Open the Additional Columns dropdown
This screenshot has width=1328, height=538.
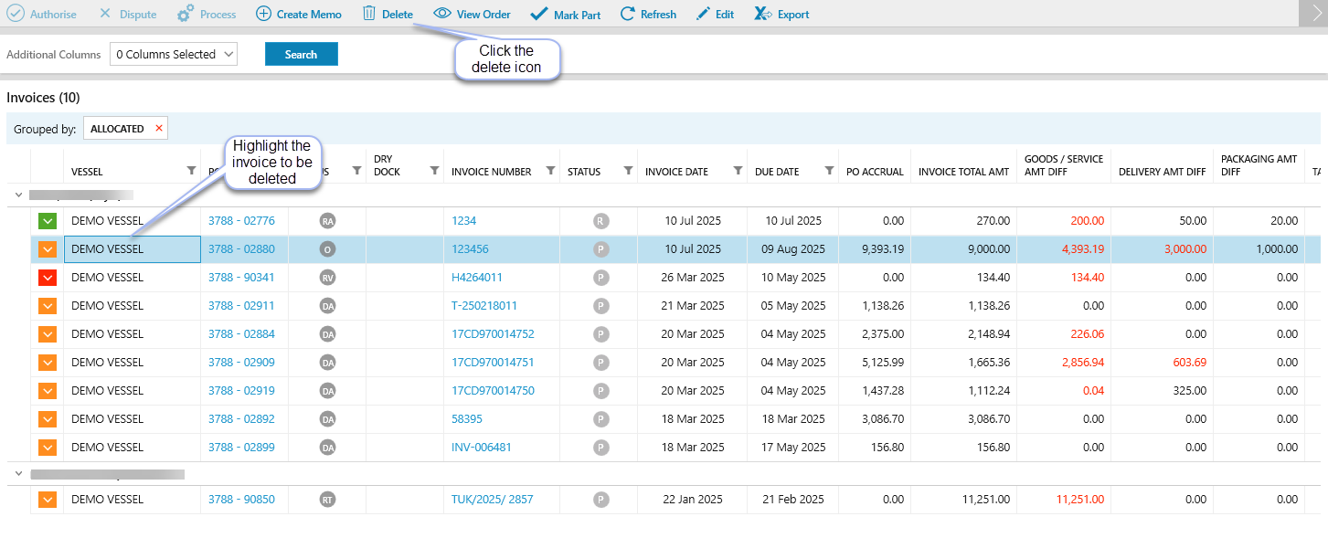pos(173,55)
